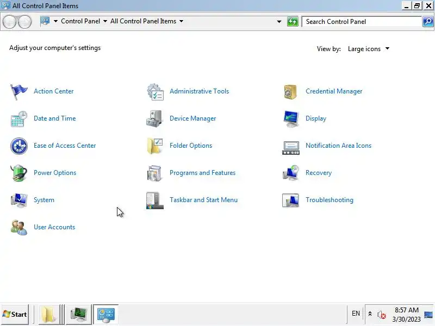Open the Taskbar and Start Menu link
This screenshot has height=326, width=435.
[203, 200]
